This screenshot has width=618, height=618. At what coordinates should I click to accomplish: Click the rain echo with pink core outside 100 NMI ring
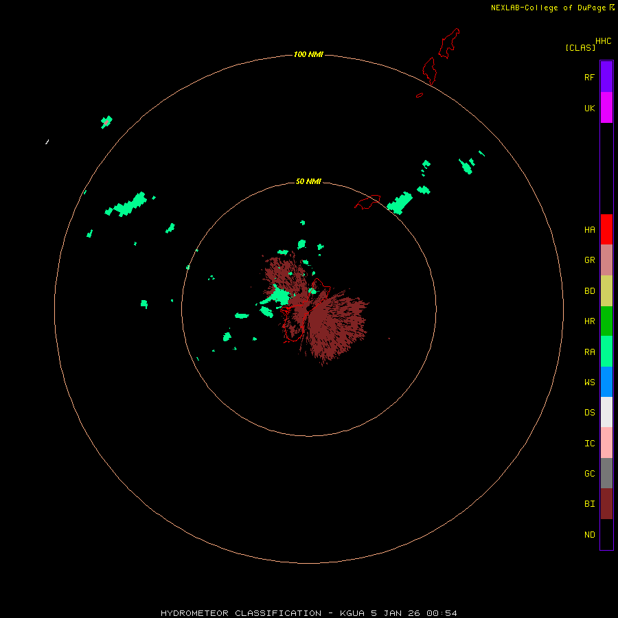[106, 122]
